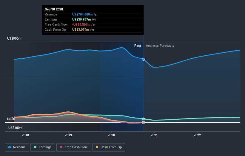Click the US$900m y-axis label
The width and height of the screenshot is (245, 156).
point(14,38)
